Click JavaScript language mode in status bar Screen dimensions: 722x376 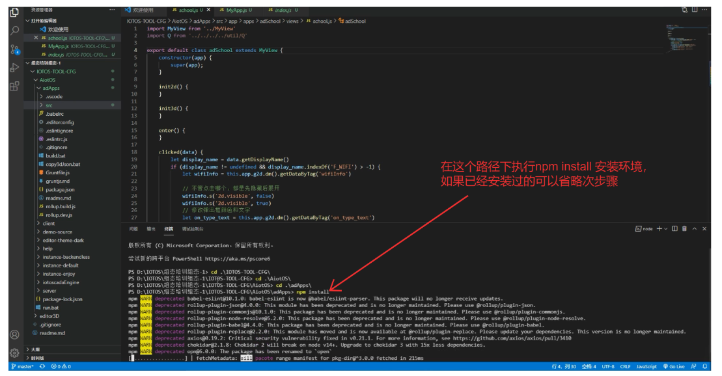click(x=646, y=367)
